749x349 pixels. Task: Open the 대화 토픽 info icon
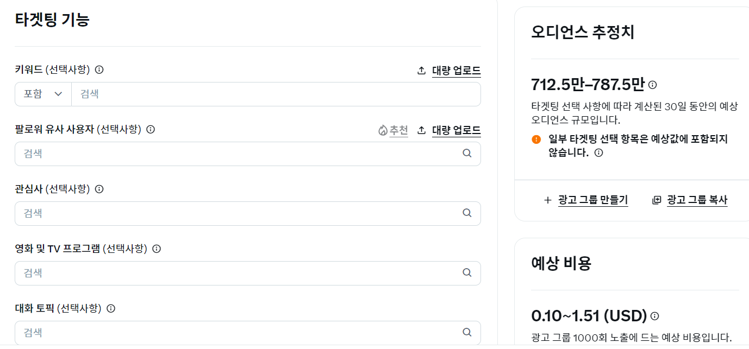(x=110, y=309)
